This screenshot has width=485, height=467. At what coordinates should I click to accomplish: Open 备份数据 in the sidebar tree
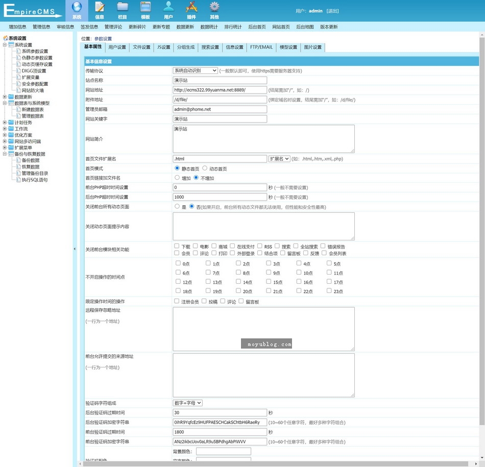(x=30, y=160)
